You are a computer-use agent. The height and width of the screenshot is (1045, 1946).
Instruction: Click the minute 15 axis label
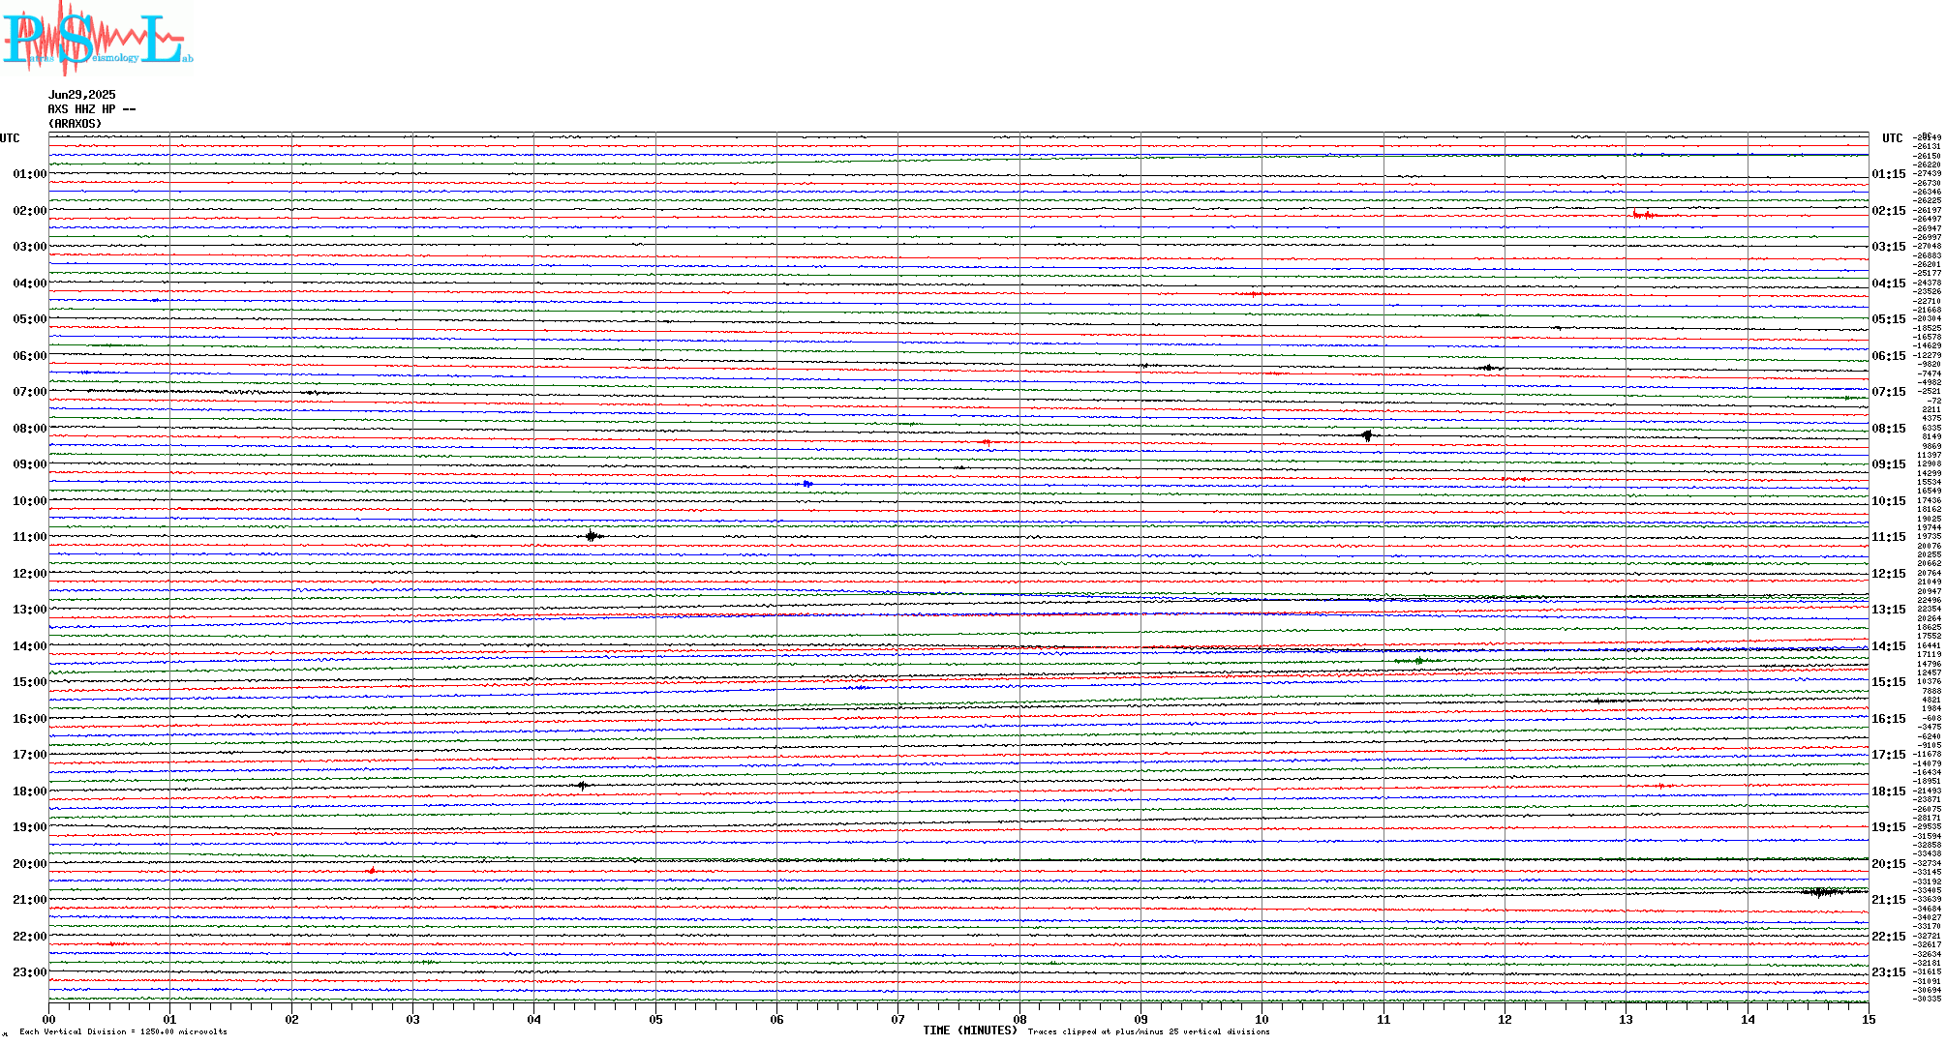click(x=1869, y=1019)
